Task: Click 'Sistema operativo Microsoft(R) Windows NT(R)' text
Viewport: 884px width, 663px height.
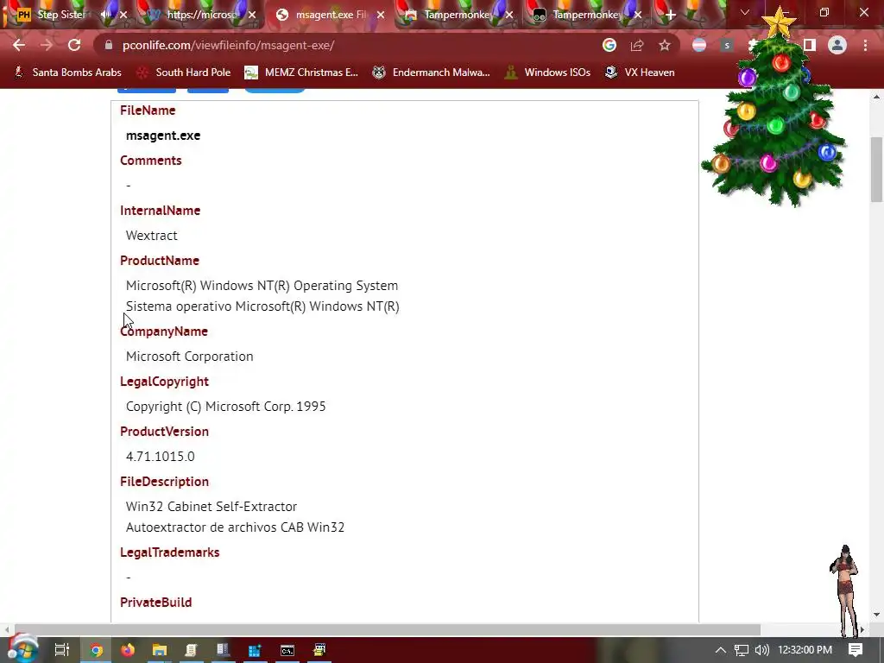Action: coord(262,306)
